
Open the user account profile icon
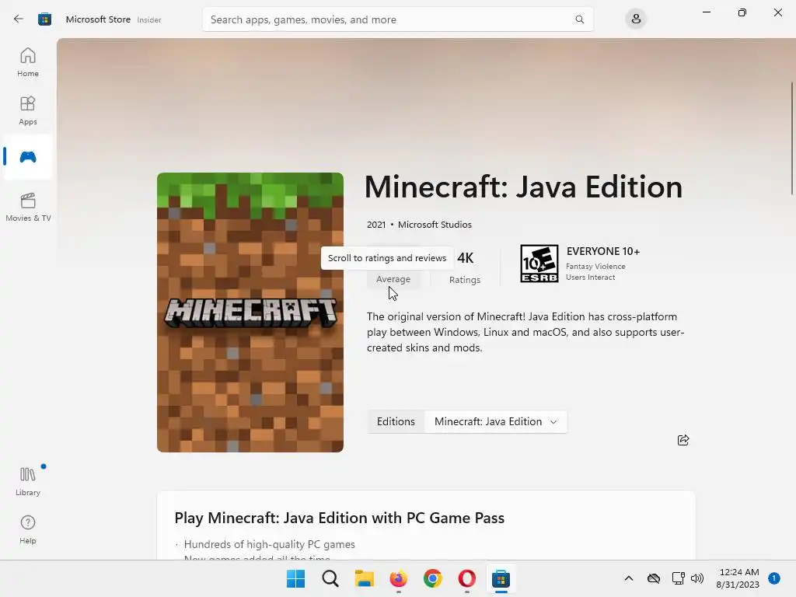click(x=636, y=19)
